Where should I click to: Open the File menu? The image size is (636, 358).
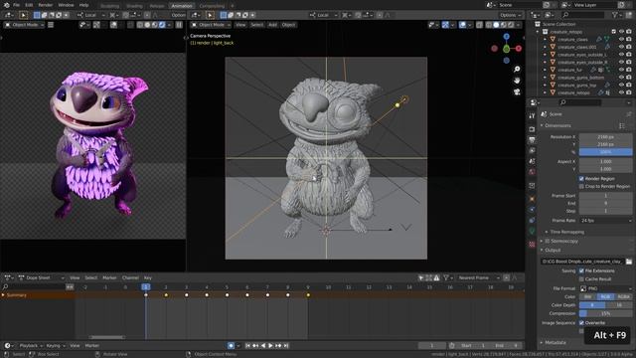point(16,5)
